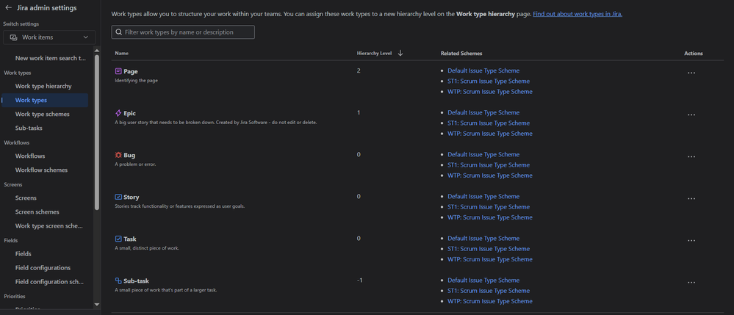Viewport: 734px width, 315px height.
Task: Open Default Issue Type Scheme for Story
Action: [483, 197]
